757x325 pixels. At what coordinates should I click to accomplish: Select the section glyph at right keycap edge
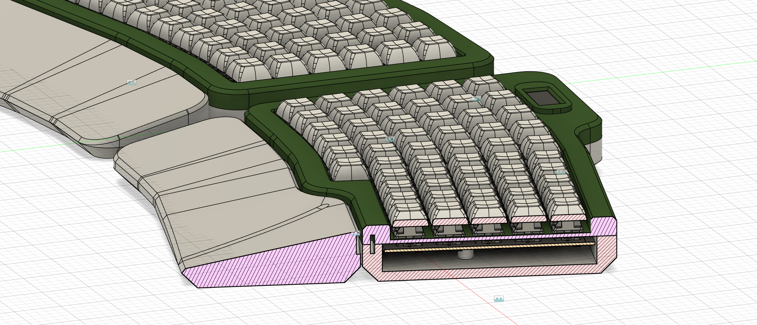(x=561, y=172)
